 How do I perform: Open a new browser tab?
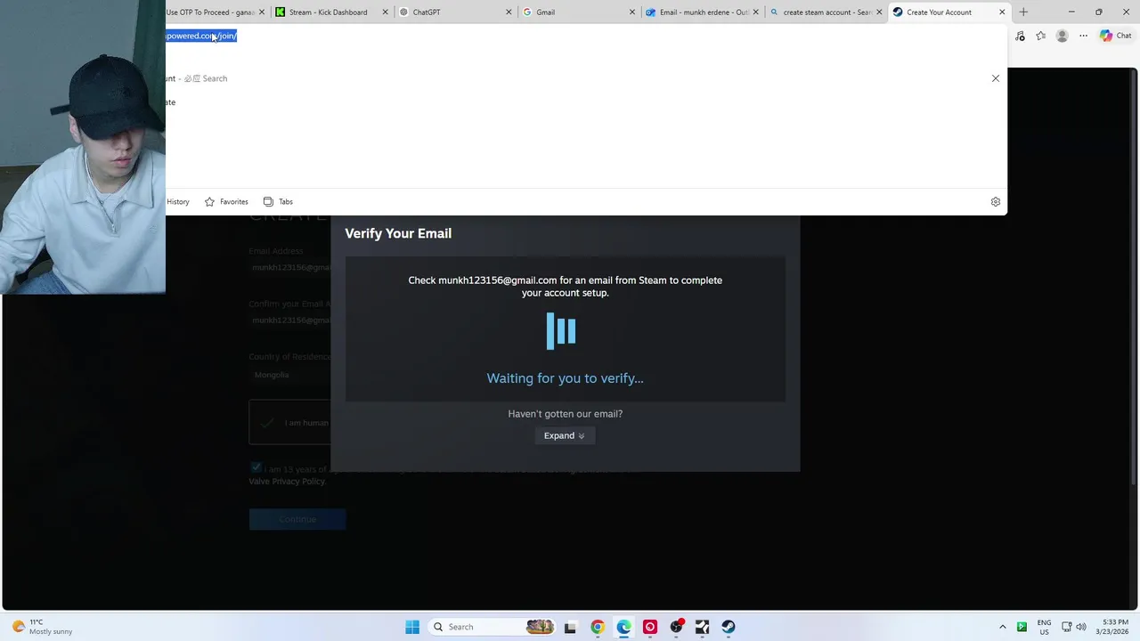[1023, 12]
